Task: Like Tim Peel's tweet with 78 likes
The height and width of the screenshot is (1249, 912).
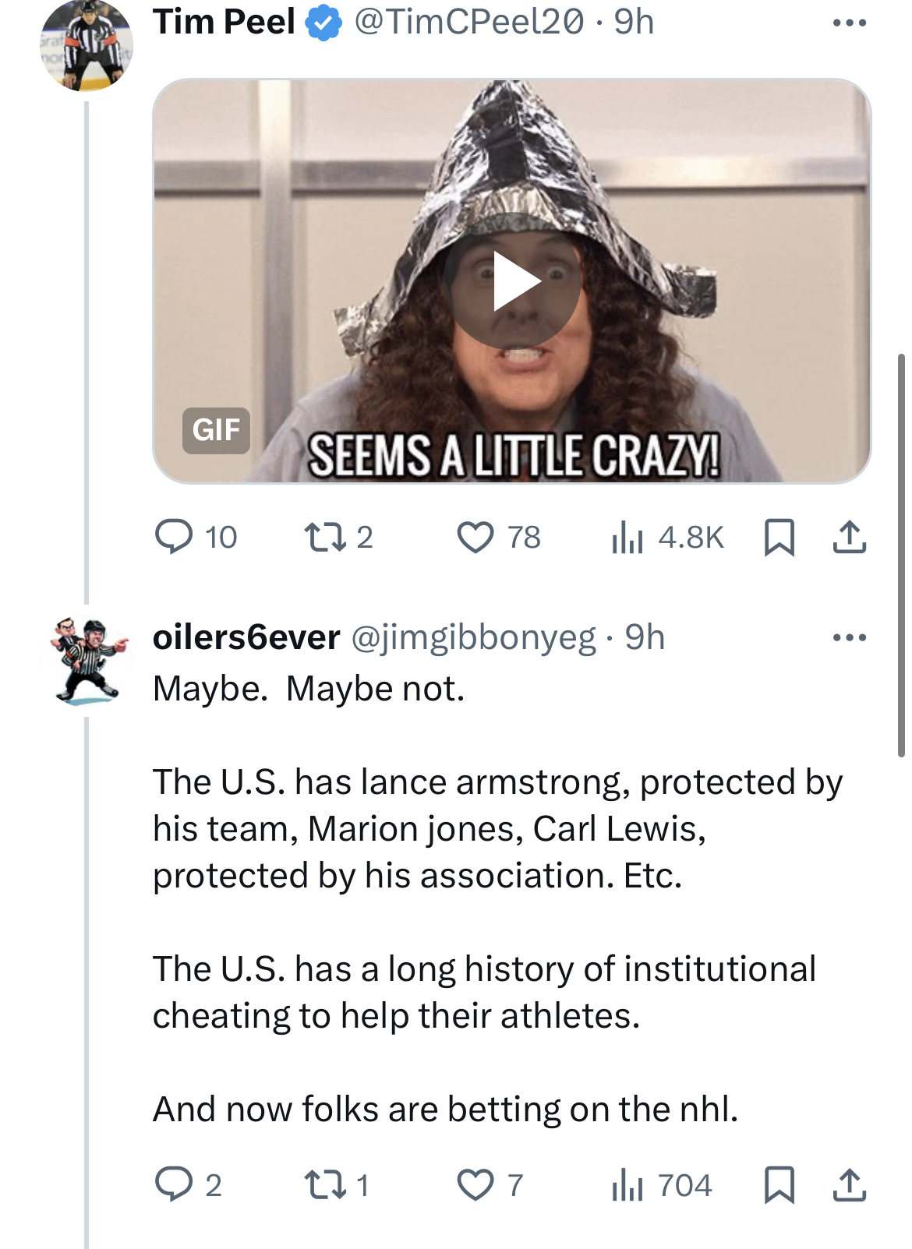Action: point(498,537)
